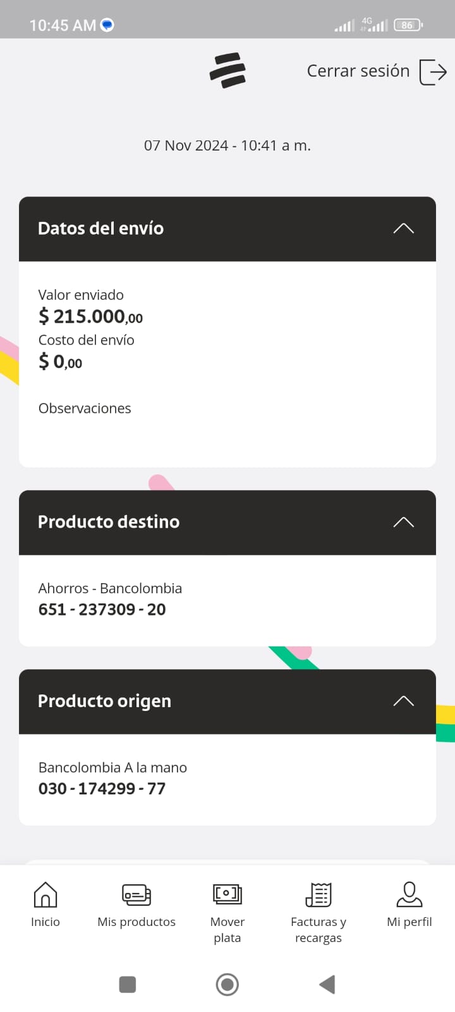The image size is (455, 1012).
Task: Open the Mis productos card icon
Action: click(x=136, y=894)
